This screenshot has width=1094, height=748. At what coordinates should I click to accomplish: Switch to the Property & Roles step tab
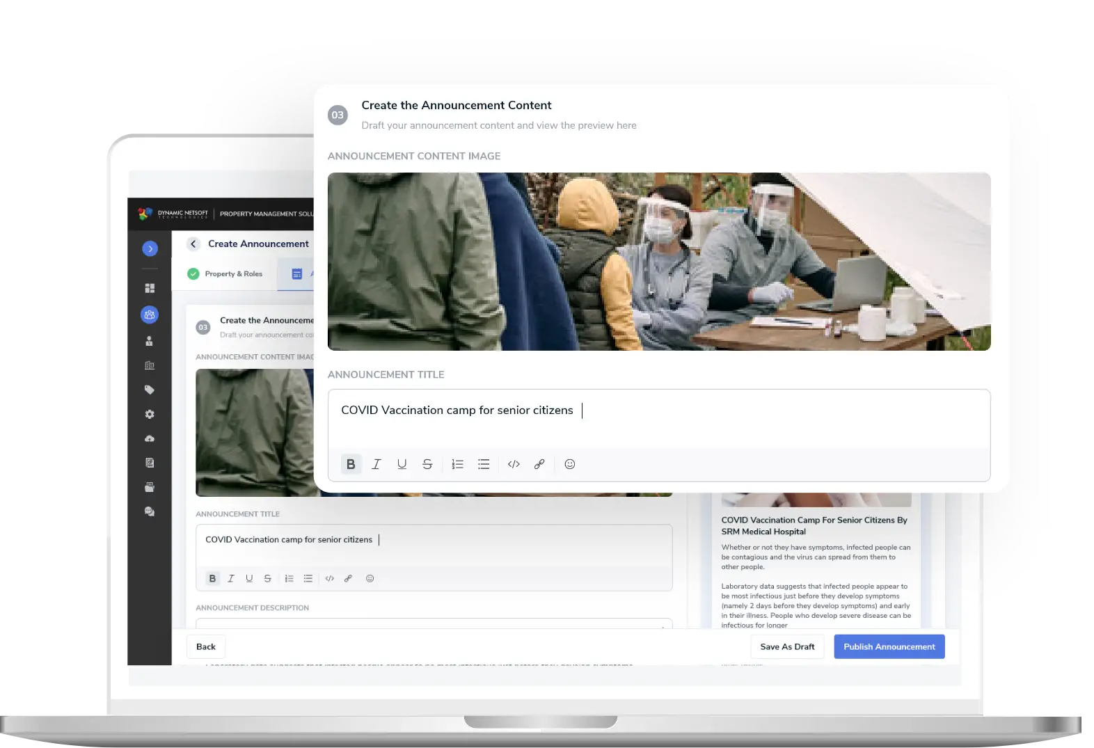225,274
